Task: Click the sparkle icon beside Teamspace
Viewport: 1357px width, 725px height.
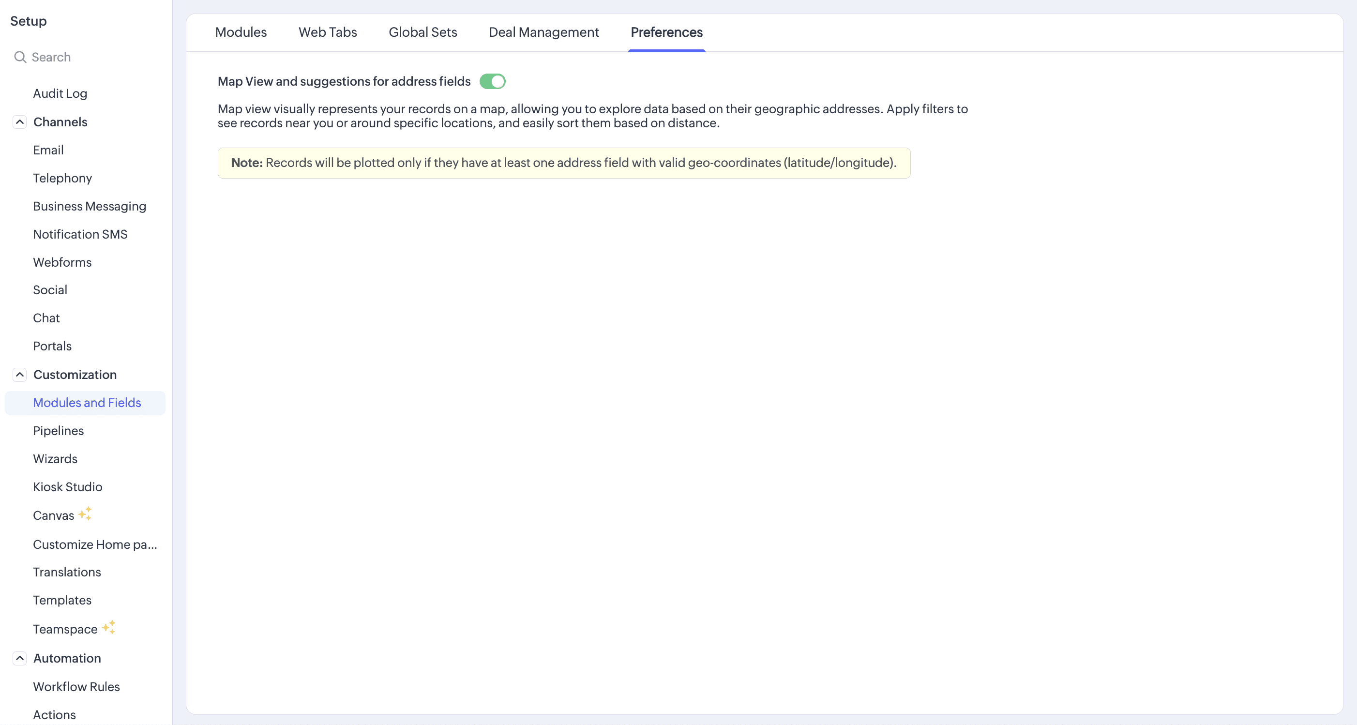Action: coord(108,628)
